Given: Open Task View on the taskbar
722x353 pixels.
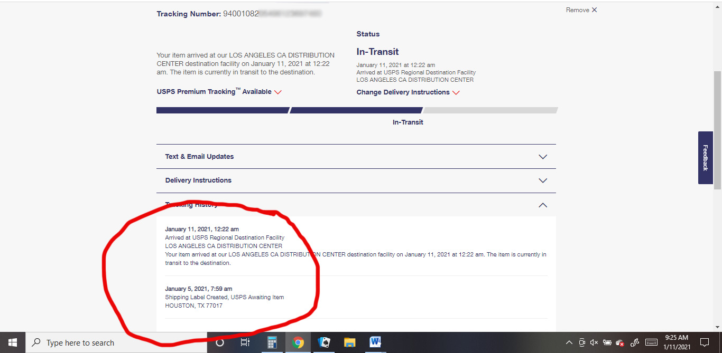Looking at the screenshot, I should point(245,342).
